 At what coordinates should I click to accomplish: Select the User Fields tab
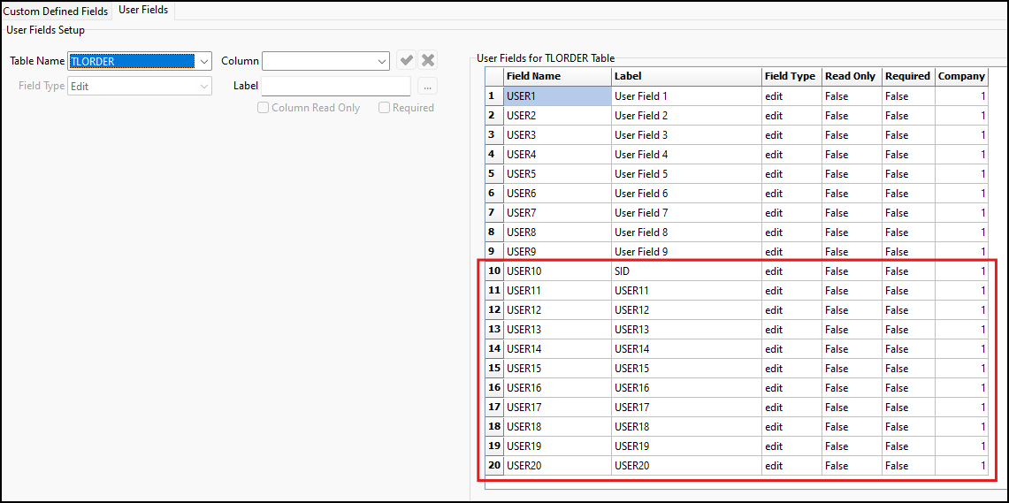pos(143,11)
